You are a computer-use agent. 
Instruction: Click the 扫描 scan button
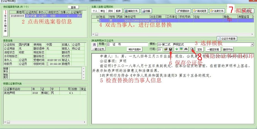(x=146, y=11)
